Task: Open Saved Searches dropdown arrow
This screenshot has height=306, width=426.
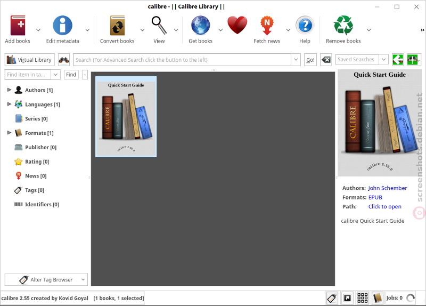Action: tap(383, 60)
